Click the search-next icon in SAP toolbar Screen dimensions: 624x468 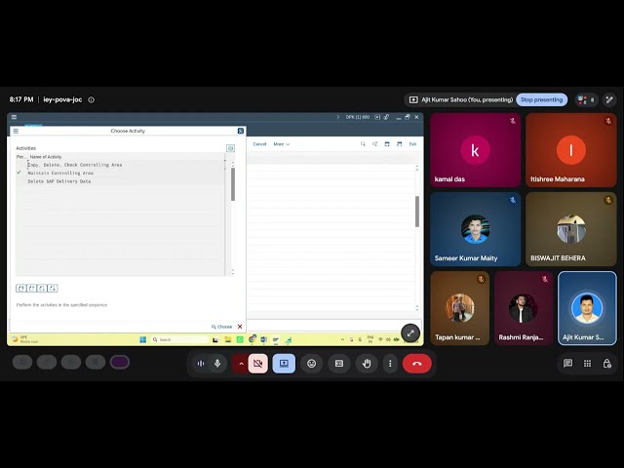pos(374,144)
